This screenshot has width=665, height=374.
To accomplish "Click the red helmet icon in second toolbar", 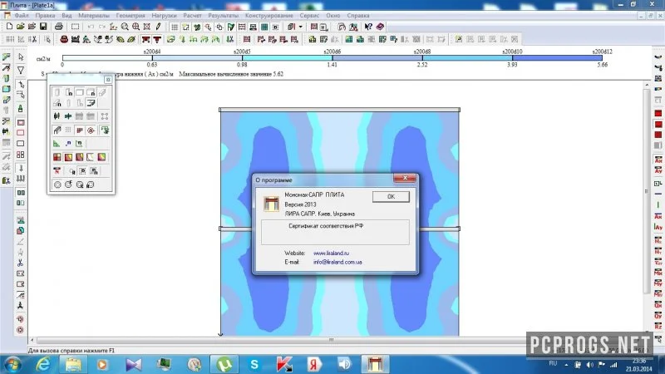I will point(64,39).
